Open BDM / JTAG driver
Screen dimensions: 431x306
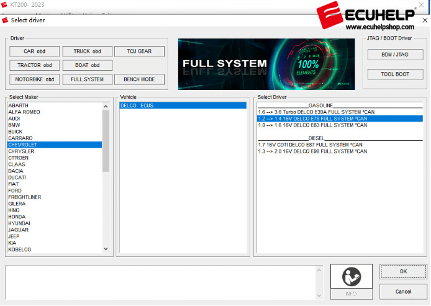coord(395,55)
